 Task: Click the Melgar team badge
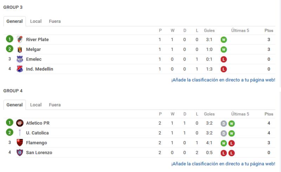coord(20,49)
